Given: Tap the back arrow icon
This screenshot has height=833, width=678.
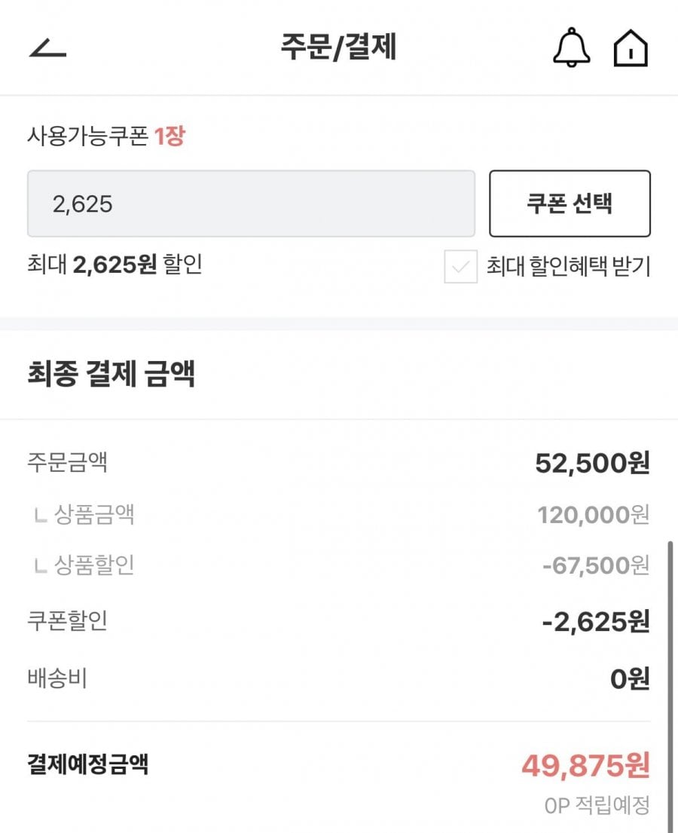Looking at the screenshot, I should [48, 49].
